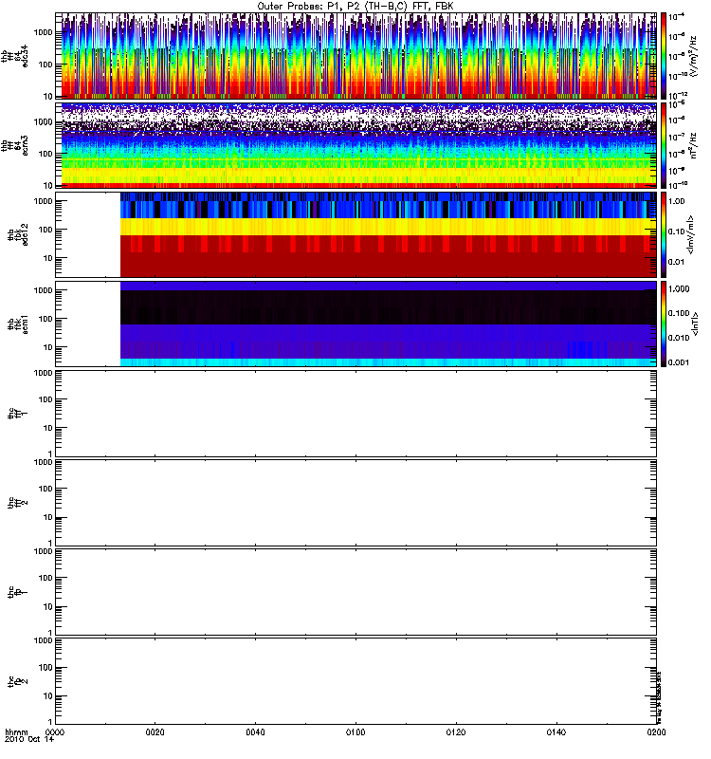Screen dimensions: 711x759
Task: Click the 'thc fb 2' y-axis label
Action: [18, 681]
